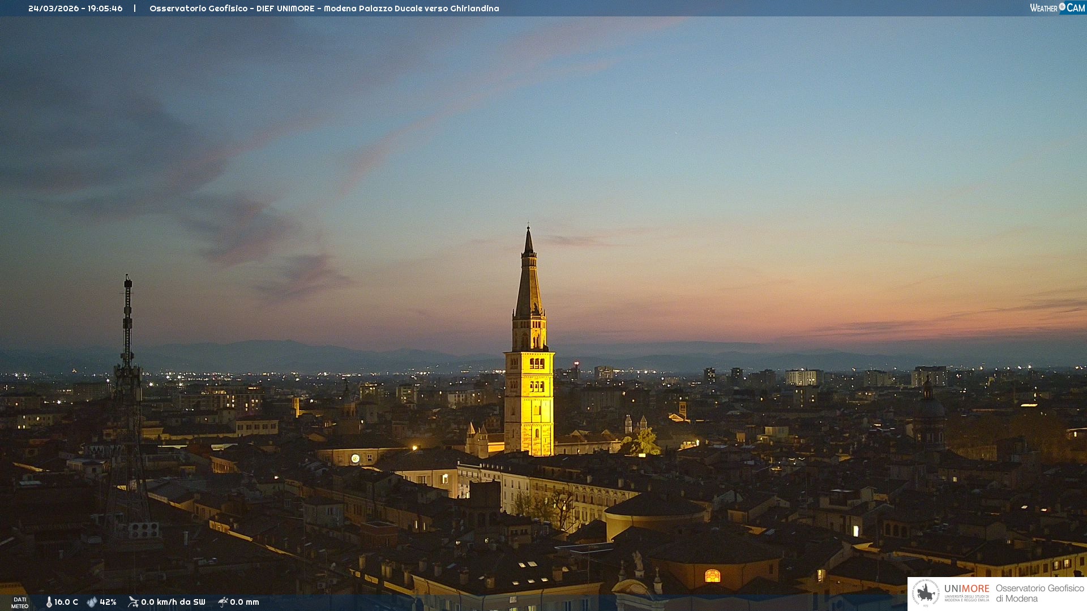Click the 0.0 mm rainfall value
The height and width of the screenshot is (611, 1087).
[x=245, y=602]
